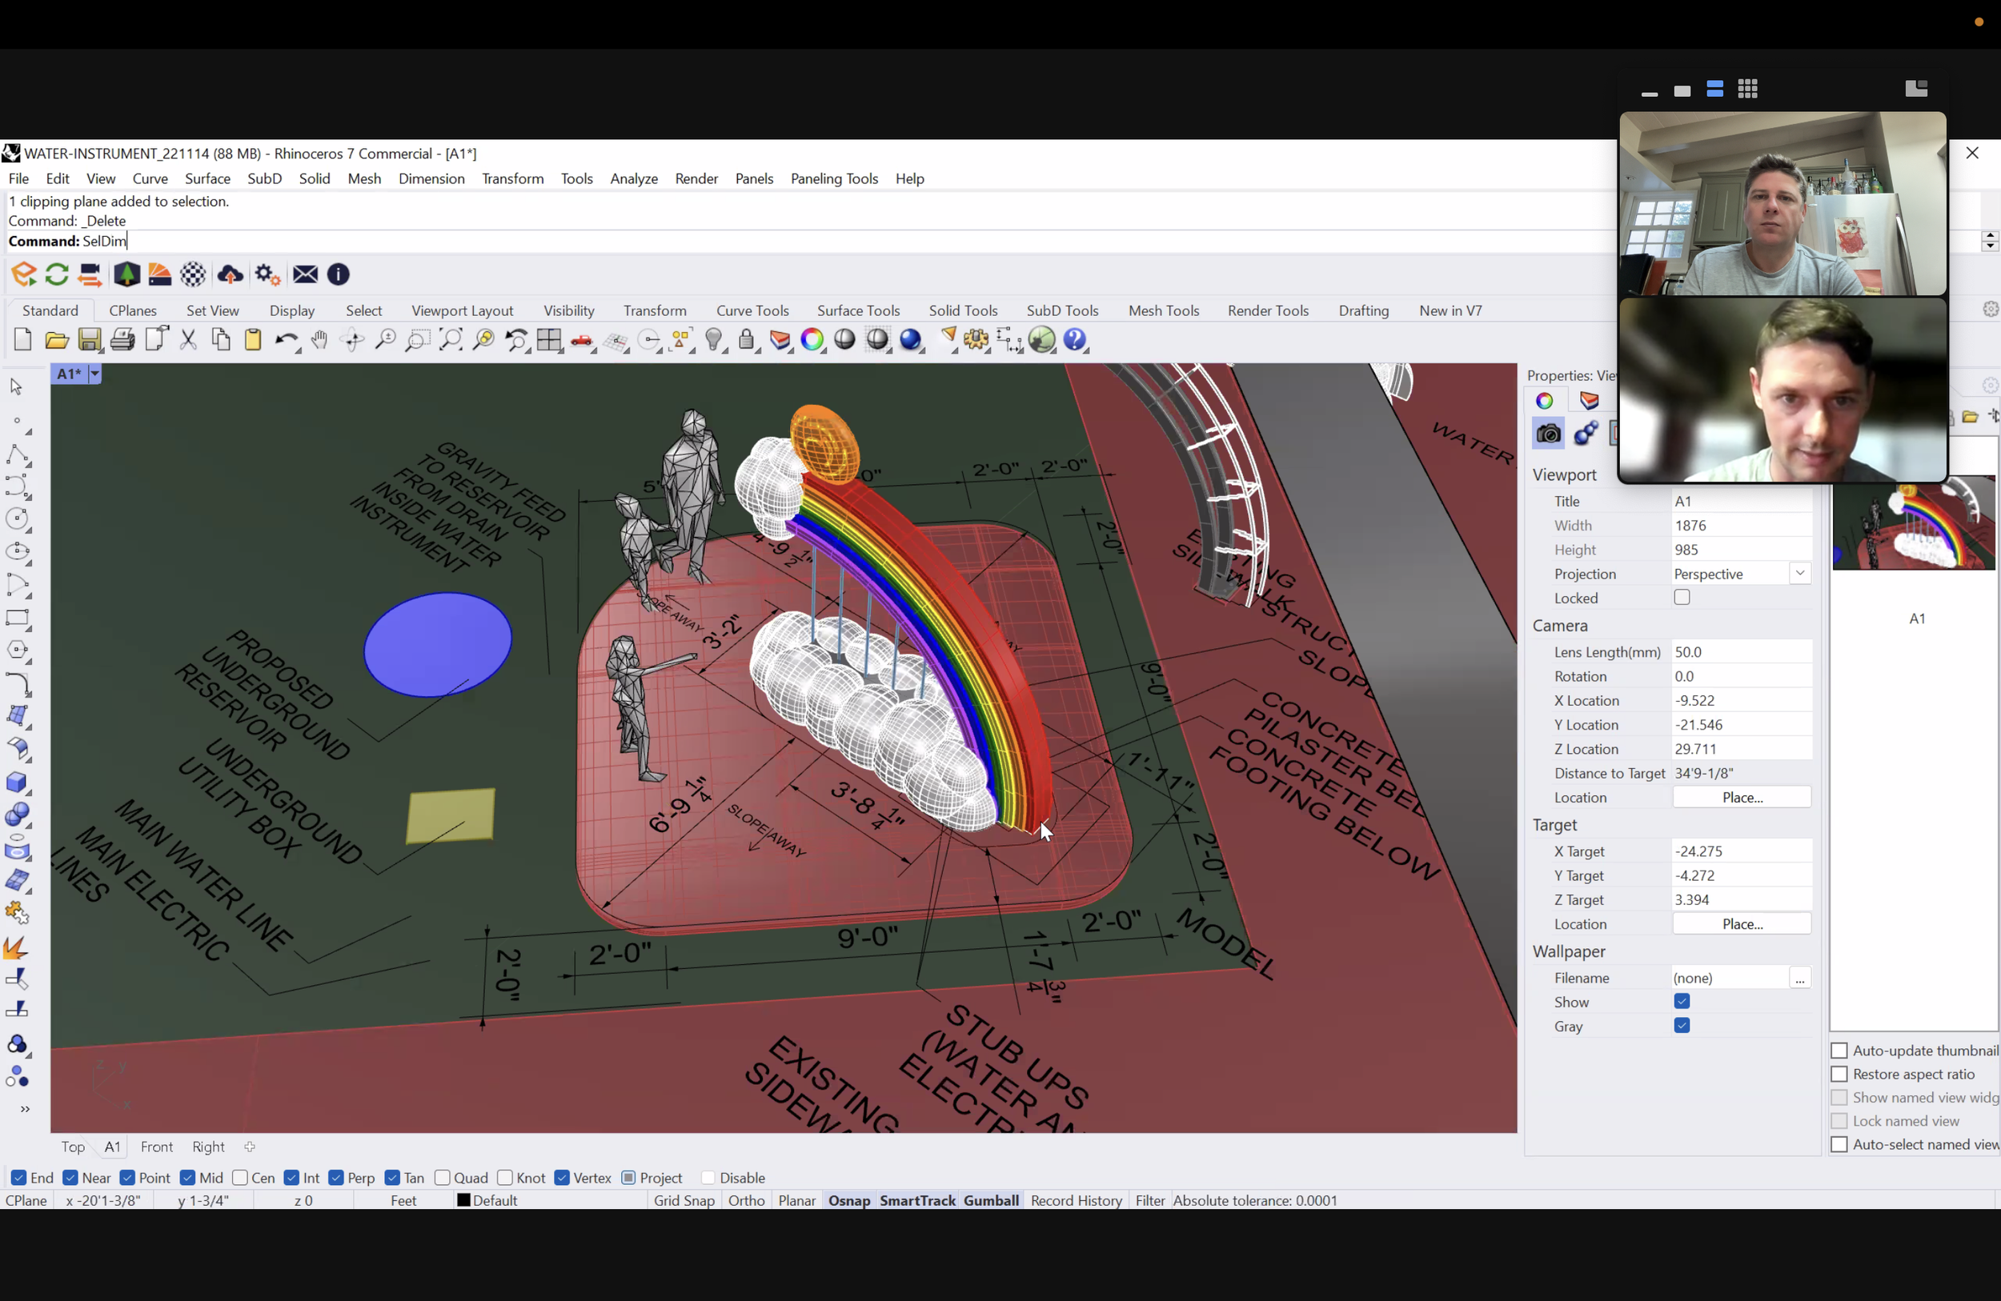Viewport: 2001px width, 1301px height.
Task: Select the Pan hand tool
Action: pos(319,339)
